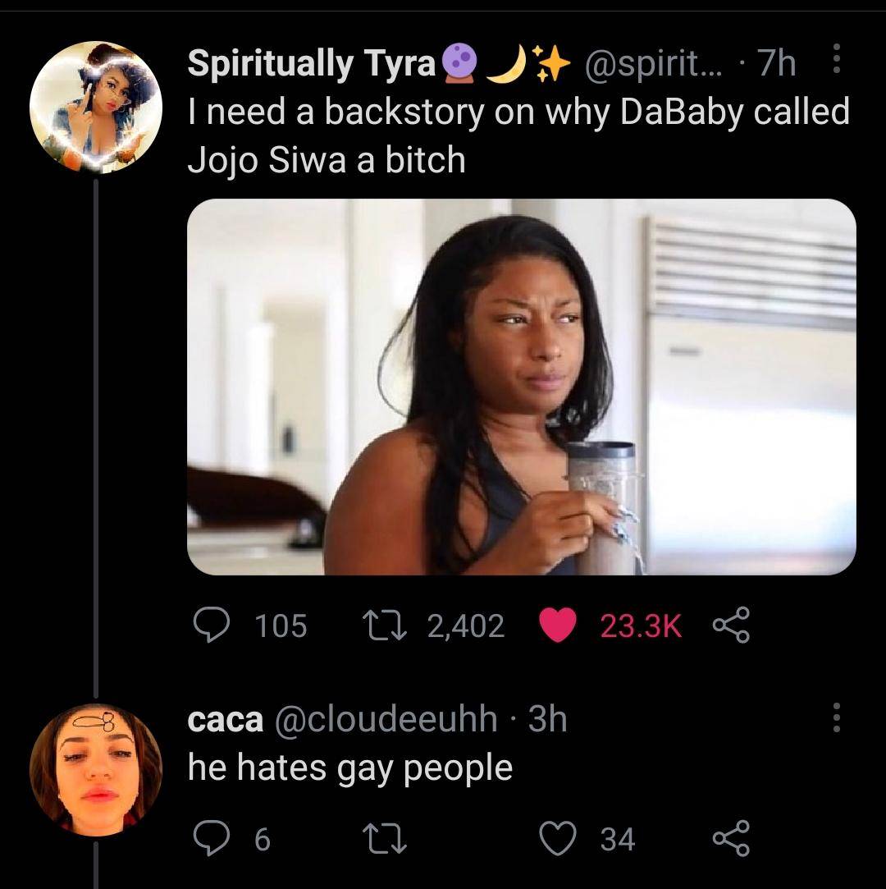Open the 7h timestamp on tweet
Image resolution: width=886 pixels, height=889 pixels.
(x=777, y=63)
